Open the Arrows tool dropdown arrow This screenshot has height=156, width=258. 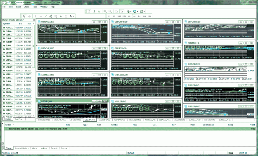pyautogui.click(x=73, y=16)
